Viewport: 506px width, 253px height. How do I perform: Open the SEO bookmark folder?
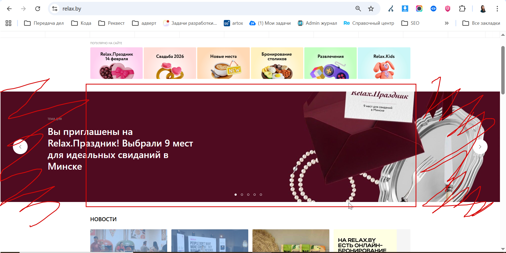pos(410,23)
